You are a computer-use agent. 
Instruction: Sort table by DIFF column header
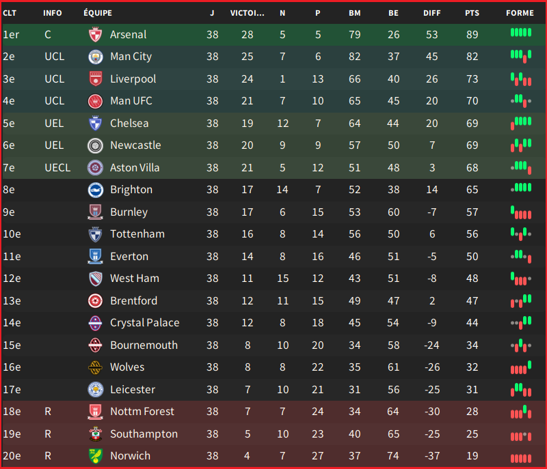tap(431, 13)
